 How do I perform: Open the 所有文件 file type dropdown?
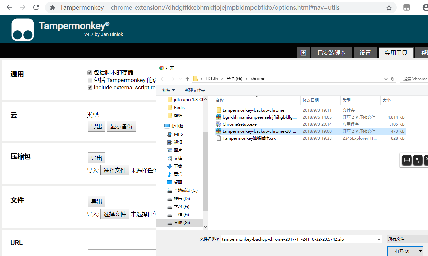[x=407, y=239]
